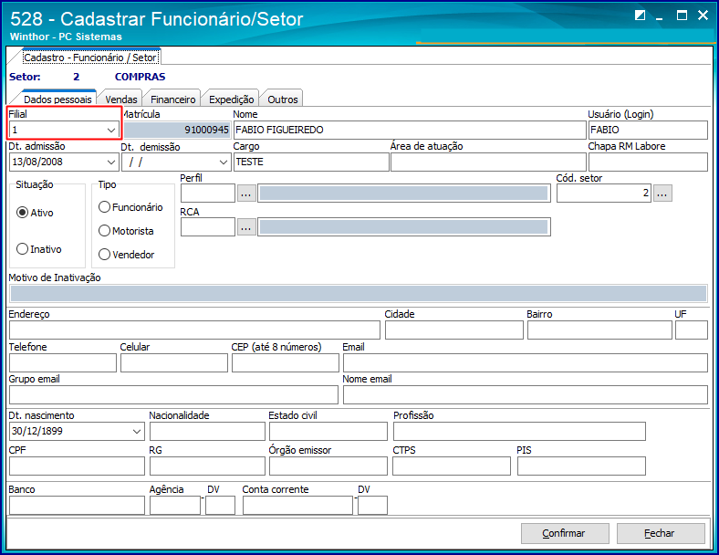Click the CEP input field
Screen dimensions: 719x555
coord(286,362)
